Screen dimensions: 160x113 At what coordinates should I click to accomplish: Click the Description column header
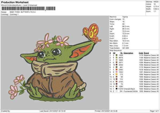pos(128,53)
